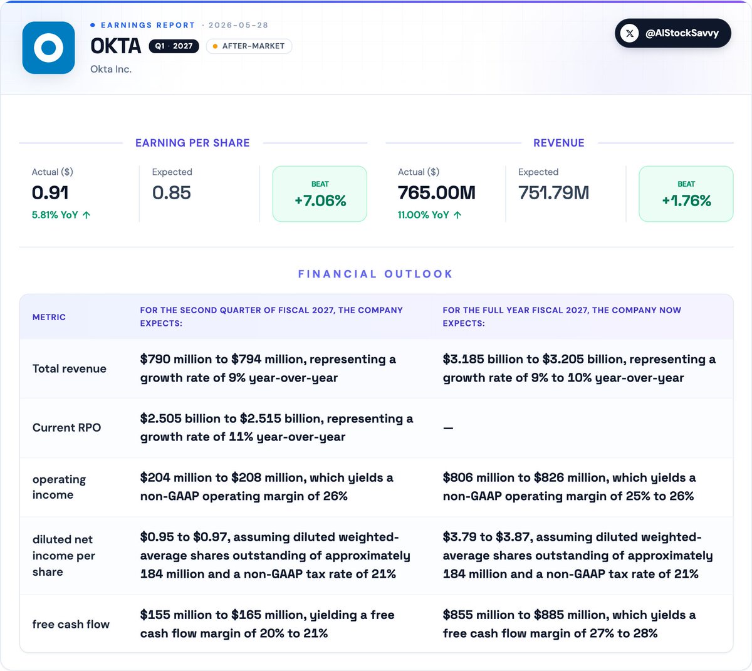Click the EPS YoY up arrow
The width and height of the screenshot is (752, 671).
tap(86, 215)
